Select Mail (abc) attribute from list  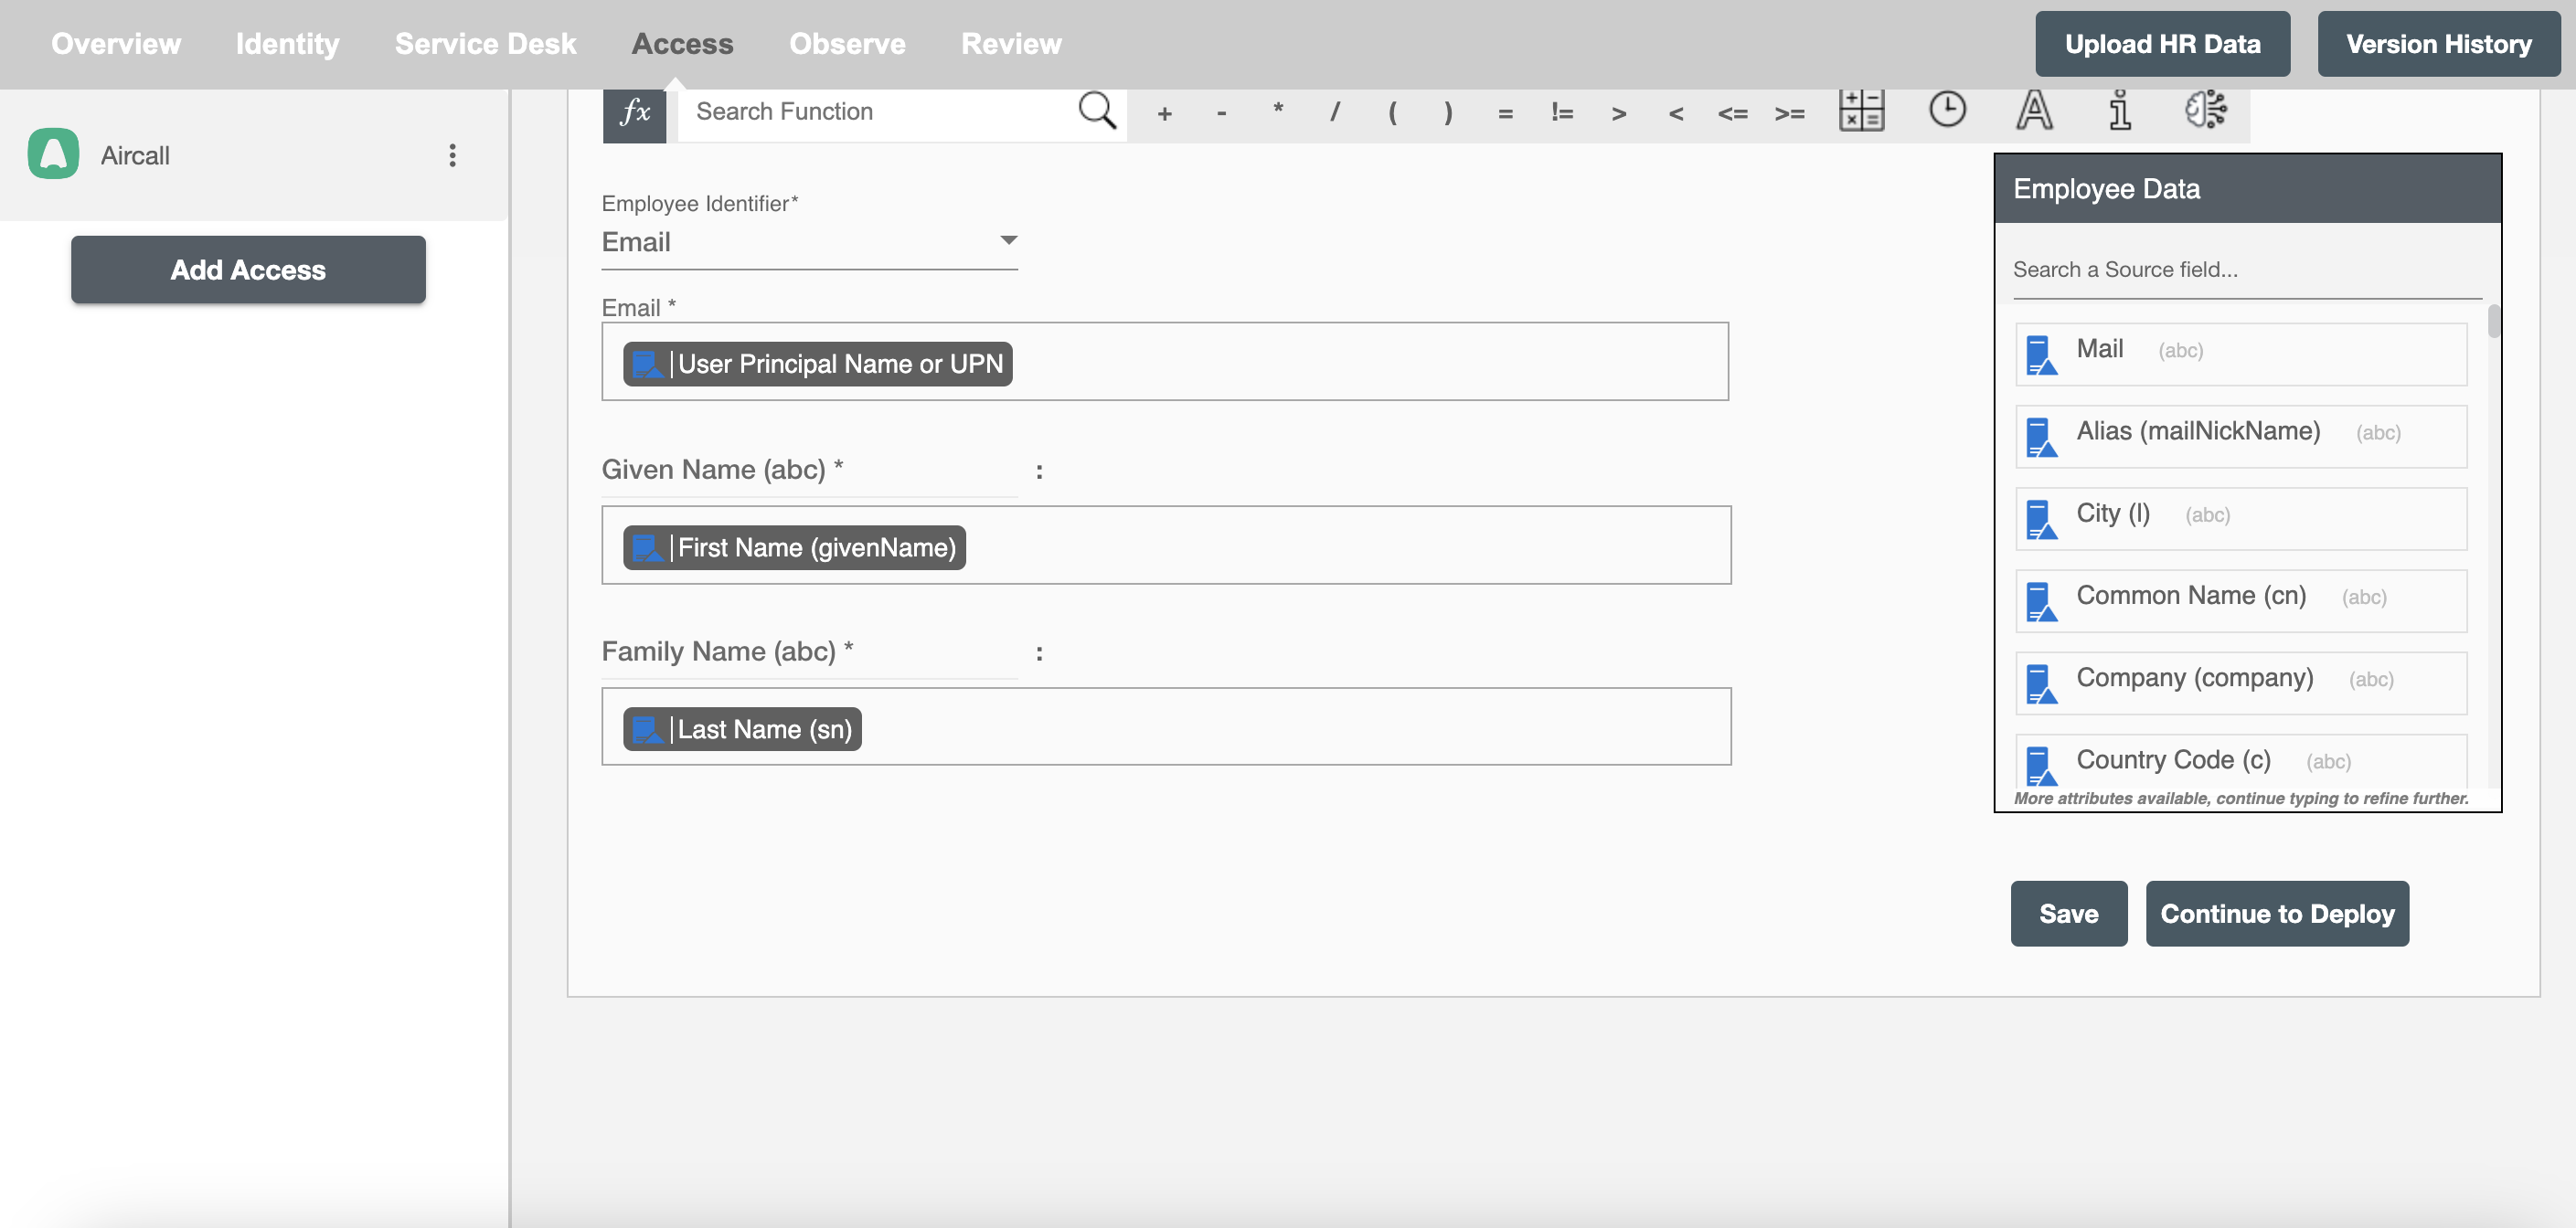(x=2241, y=348)
